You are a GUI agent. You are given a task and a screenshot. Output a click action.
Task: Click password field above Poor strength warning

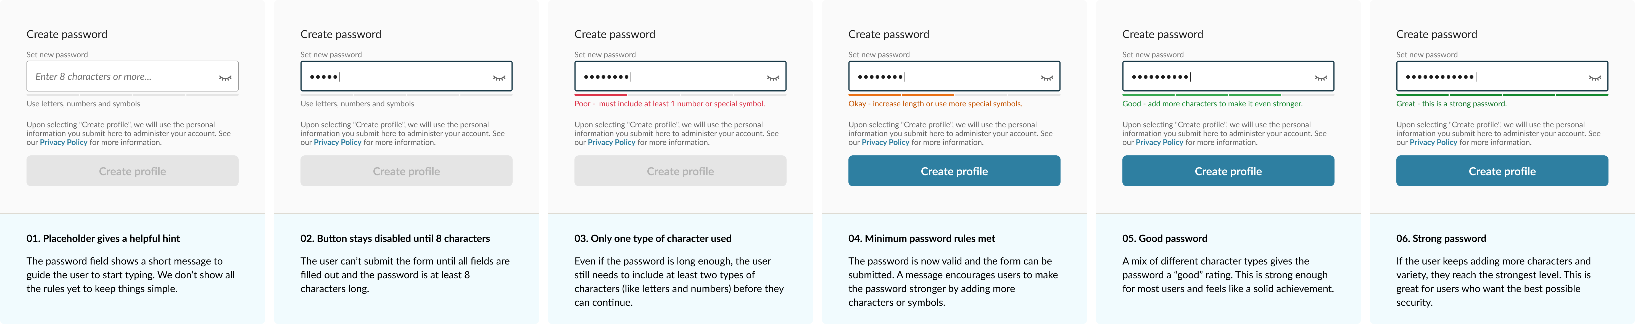coord(680,76)
